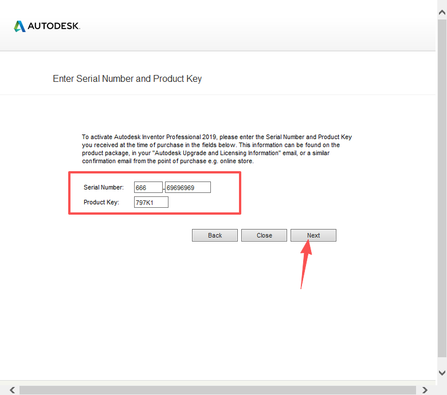Click the Autodesk logo
The width and height of the screenshot is (447, 395).
pyautogui.click(x=47, y=26)
